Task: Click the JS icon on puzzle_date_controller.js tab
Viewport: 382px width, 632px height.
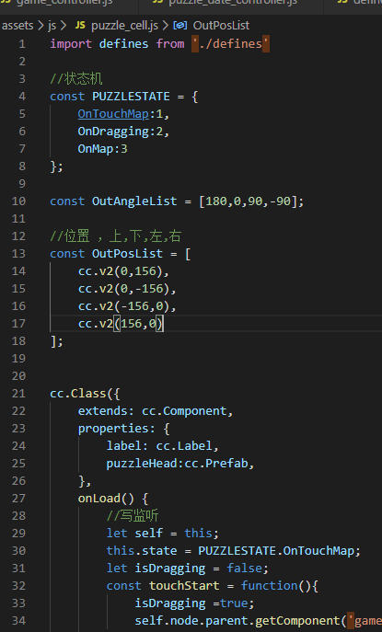Action: (x=157, y=2)
